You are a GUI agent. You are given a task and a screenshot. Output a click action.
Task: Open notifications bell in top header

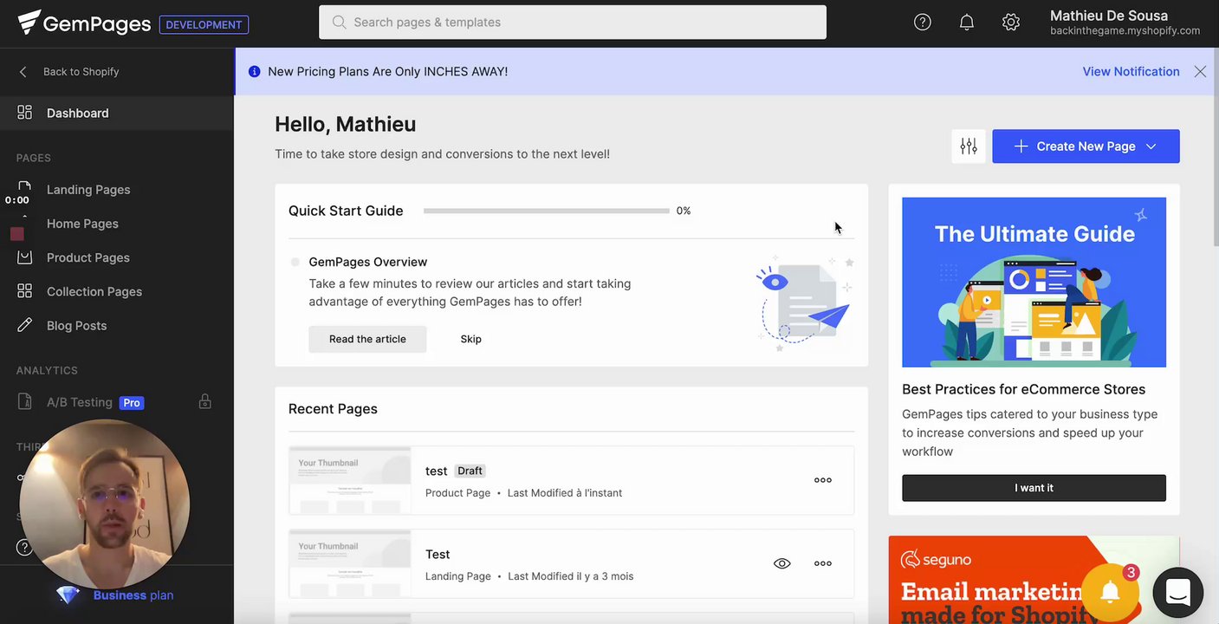coord(967,23)
